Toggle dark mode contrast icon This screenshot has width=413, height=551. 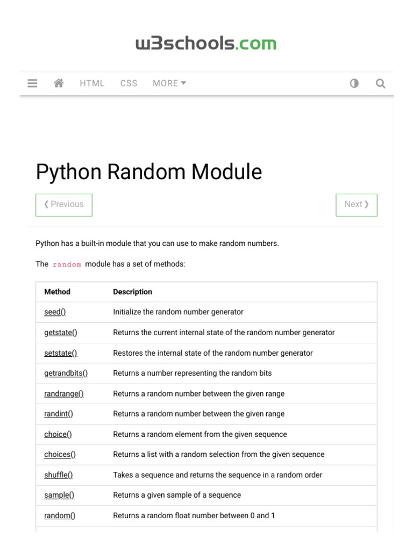[354, 83]
